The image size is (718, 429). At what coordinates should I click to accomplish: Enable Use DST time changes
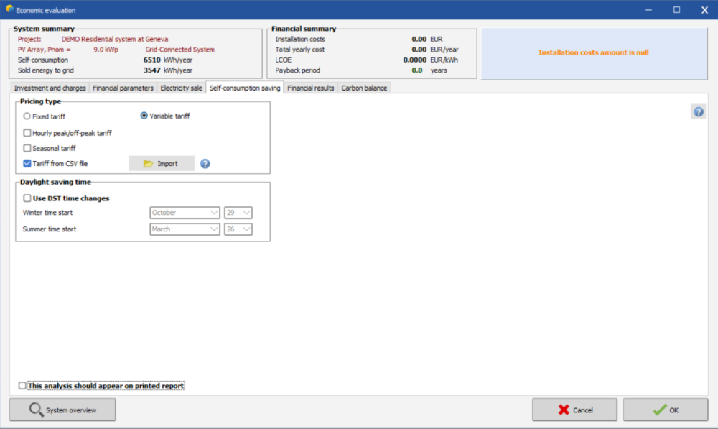[x=27, y=198]
